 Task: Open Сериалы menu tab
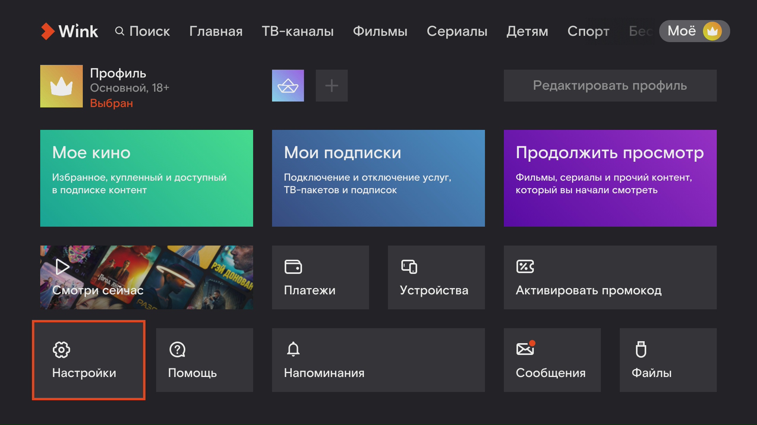coord(457,31)
